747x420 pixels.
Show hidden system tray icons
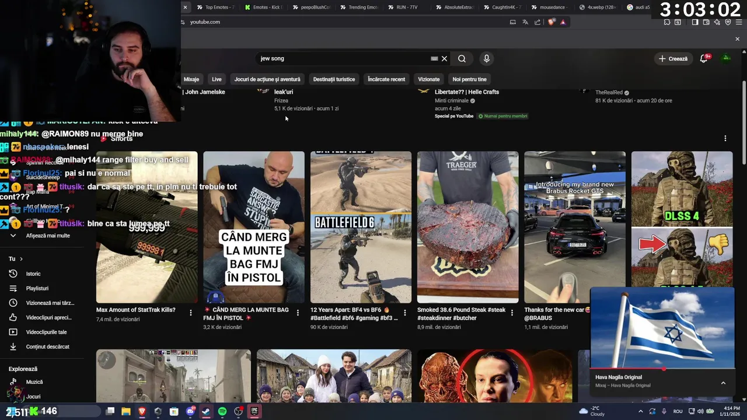641,411
